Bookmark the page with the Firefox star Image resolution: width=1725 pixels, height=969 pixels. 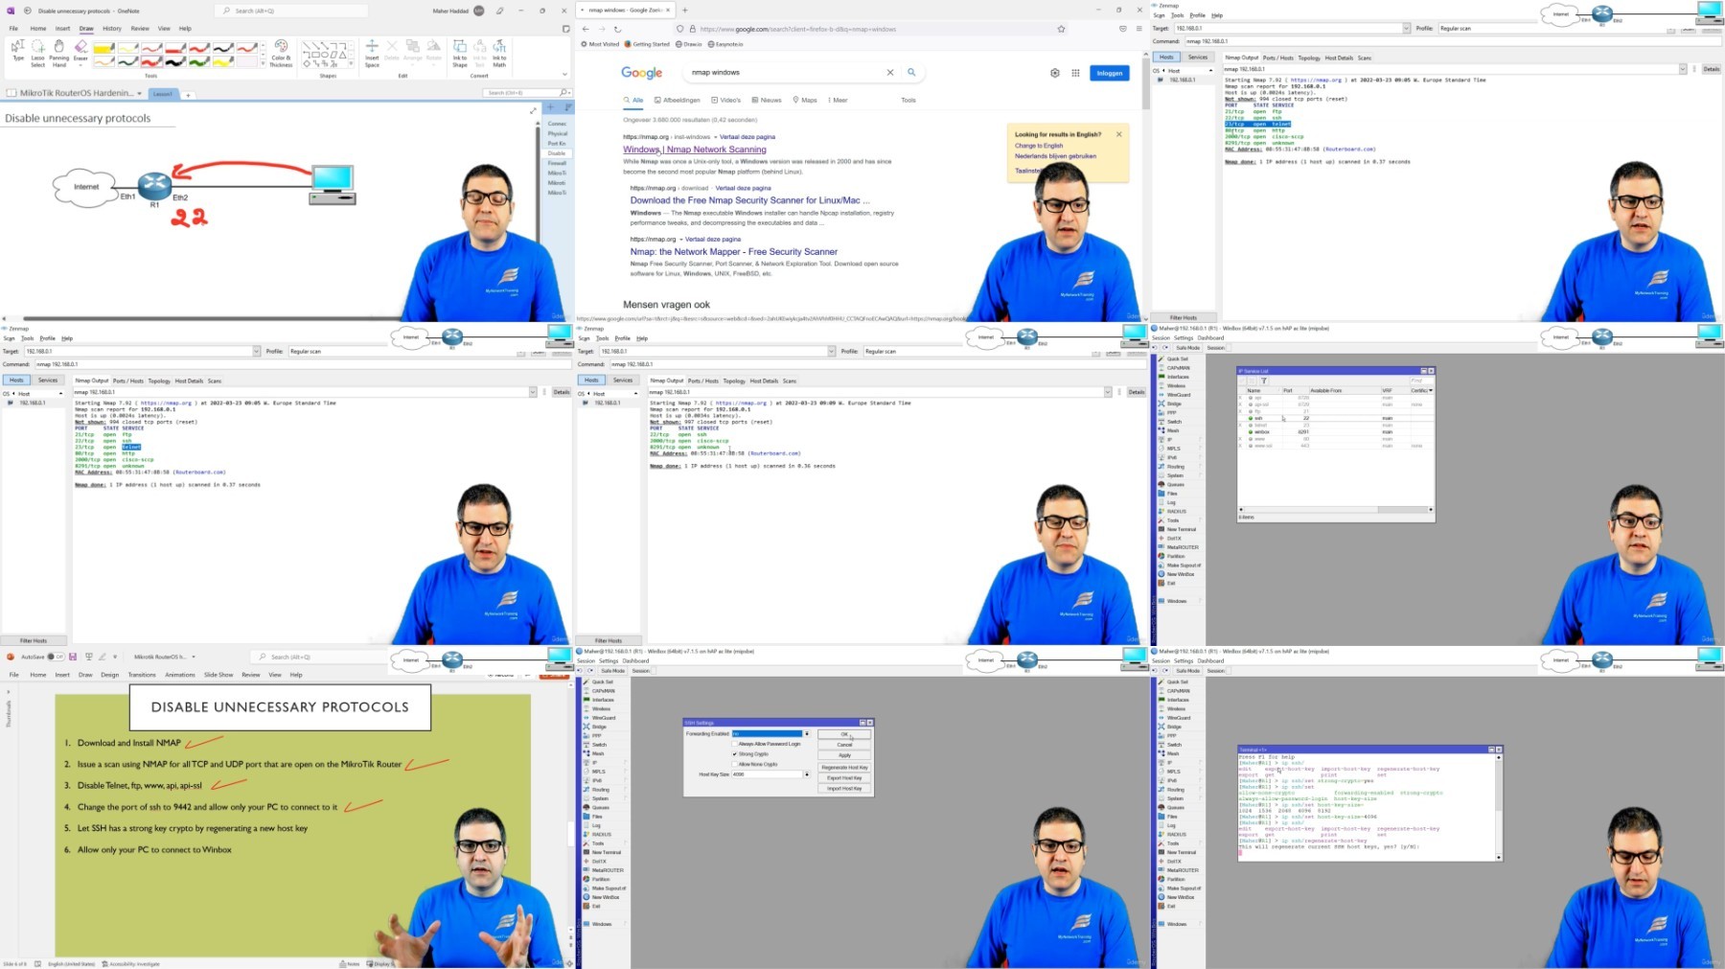click(x=1061, y=29)
